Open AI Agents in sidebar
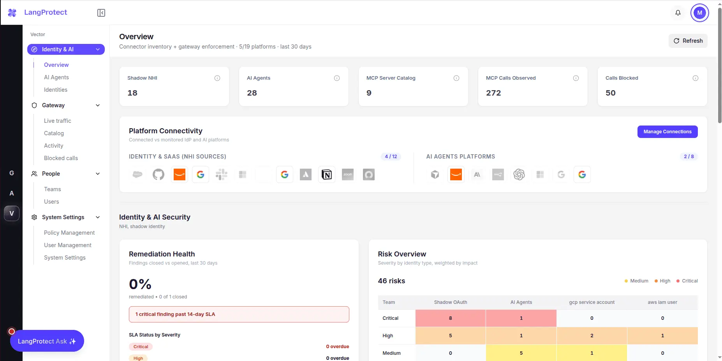The image size is (722, 361). point(56,77)
